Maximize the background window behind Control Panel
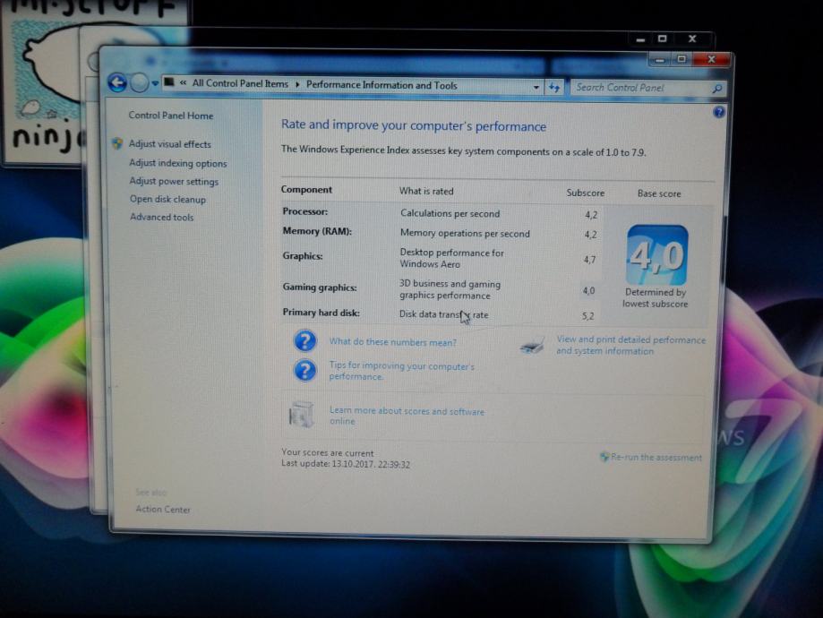 663,39
